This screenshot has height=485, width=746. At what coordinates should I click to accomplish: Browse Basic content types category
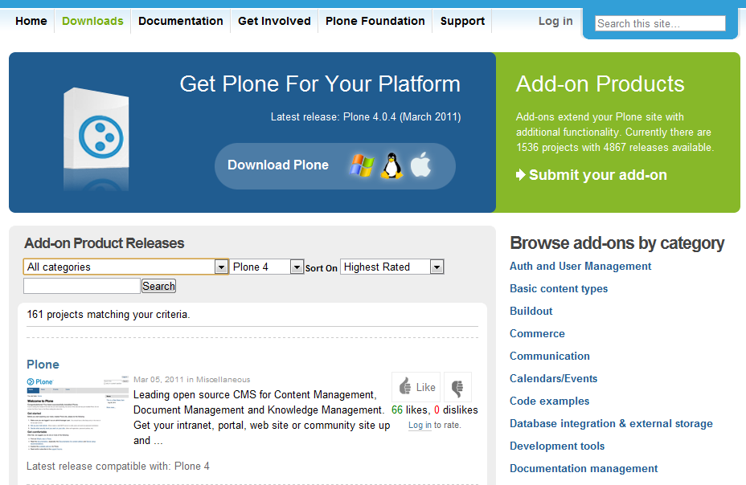pyautogui.click(x=559, y=289)
